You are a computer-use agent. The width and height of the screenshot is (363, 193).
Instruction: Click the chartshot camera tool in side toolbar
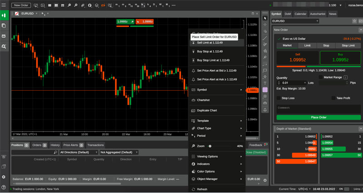pyautogui.click(x=265, y=103)
